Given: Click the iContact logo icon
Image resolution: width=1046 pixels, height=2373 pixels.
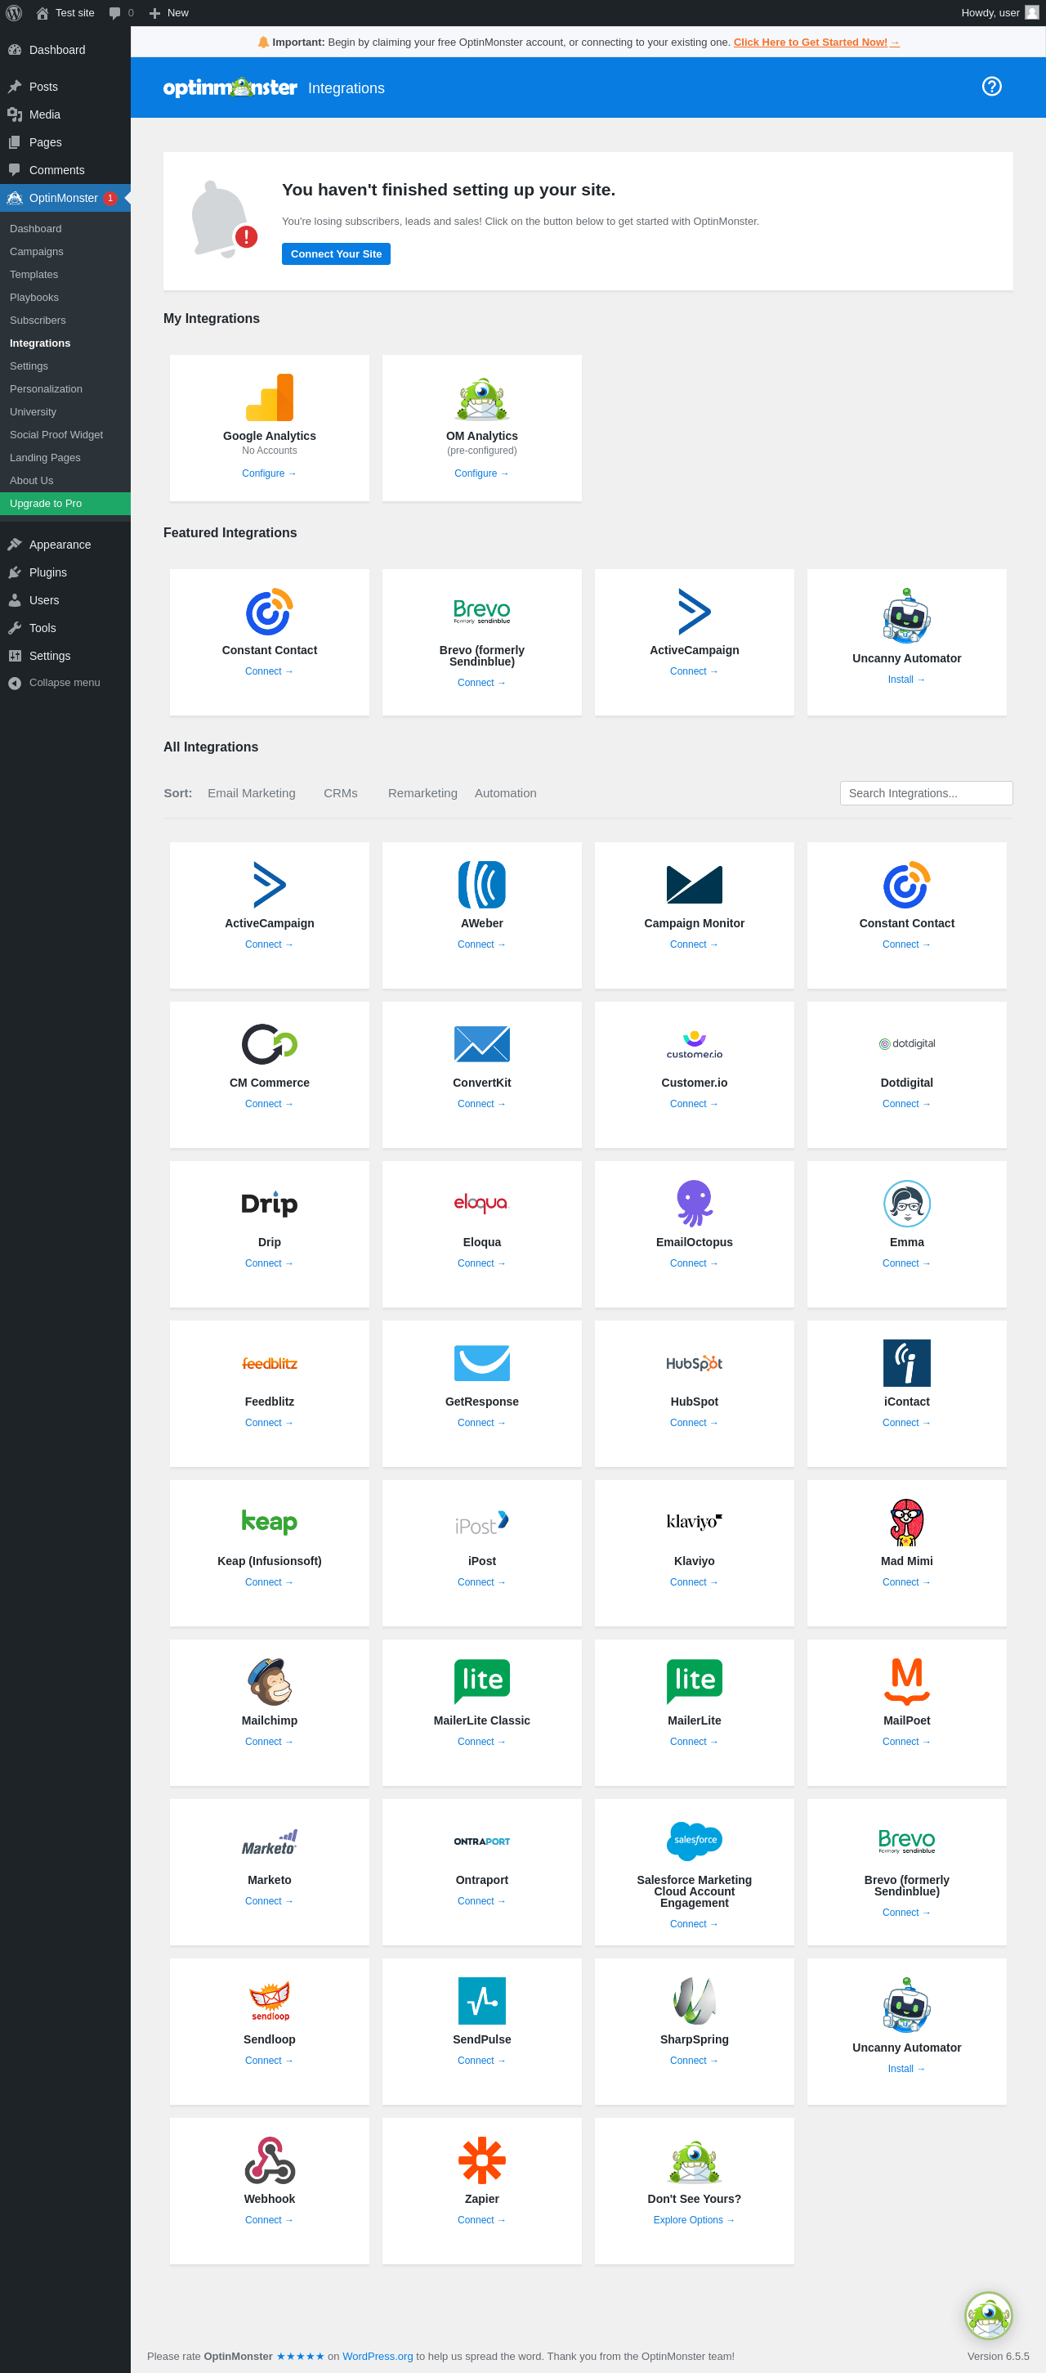Looking at the screenshot, I should tap(907, 1362).
